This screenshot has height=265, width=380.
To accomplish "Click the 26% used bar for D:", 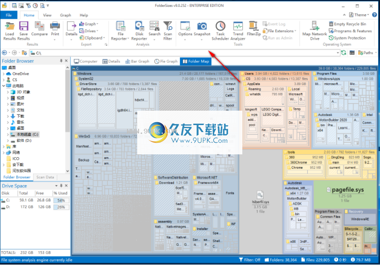I will (61, 207).
